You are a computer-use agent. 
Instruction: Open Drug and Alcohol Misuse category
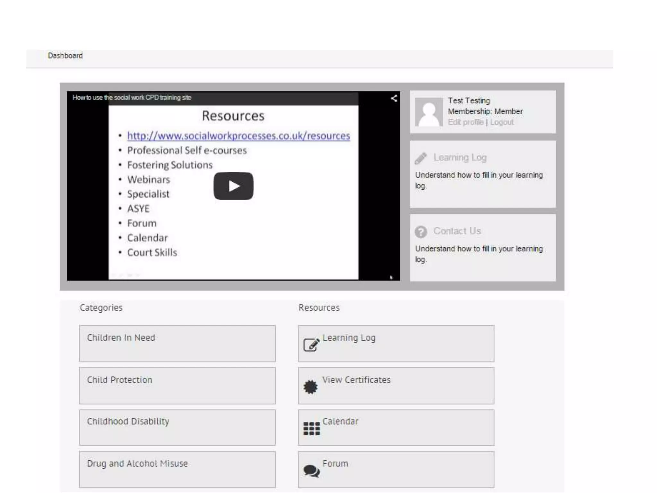click(x=137, y=463)
